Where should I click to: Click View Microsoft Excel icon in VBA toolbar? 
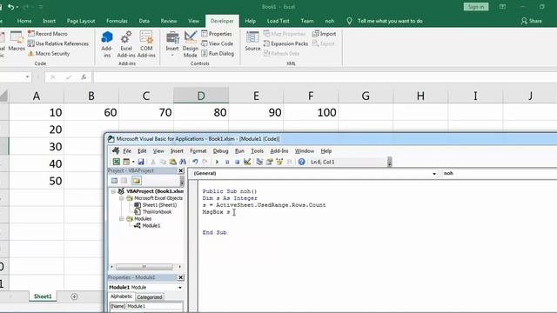coord(116,162)
